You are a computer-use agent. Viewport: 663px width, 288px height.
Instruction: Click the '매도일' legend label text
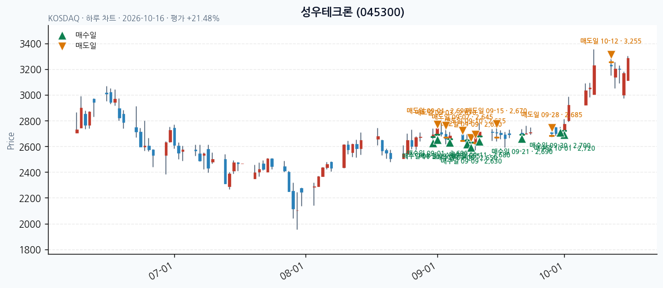tap(86, 46)
